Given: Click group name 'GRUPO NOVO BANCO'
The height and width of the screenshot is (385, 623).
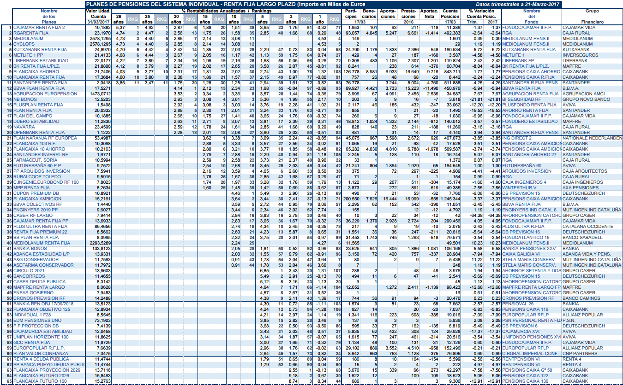Looking at the screenshot, I should [x=585, y=99].
